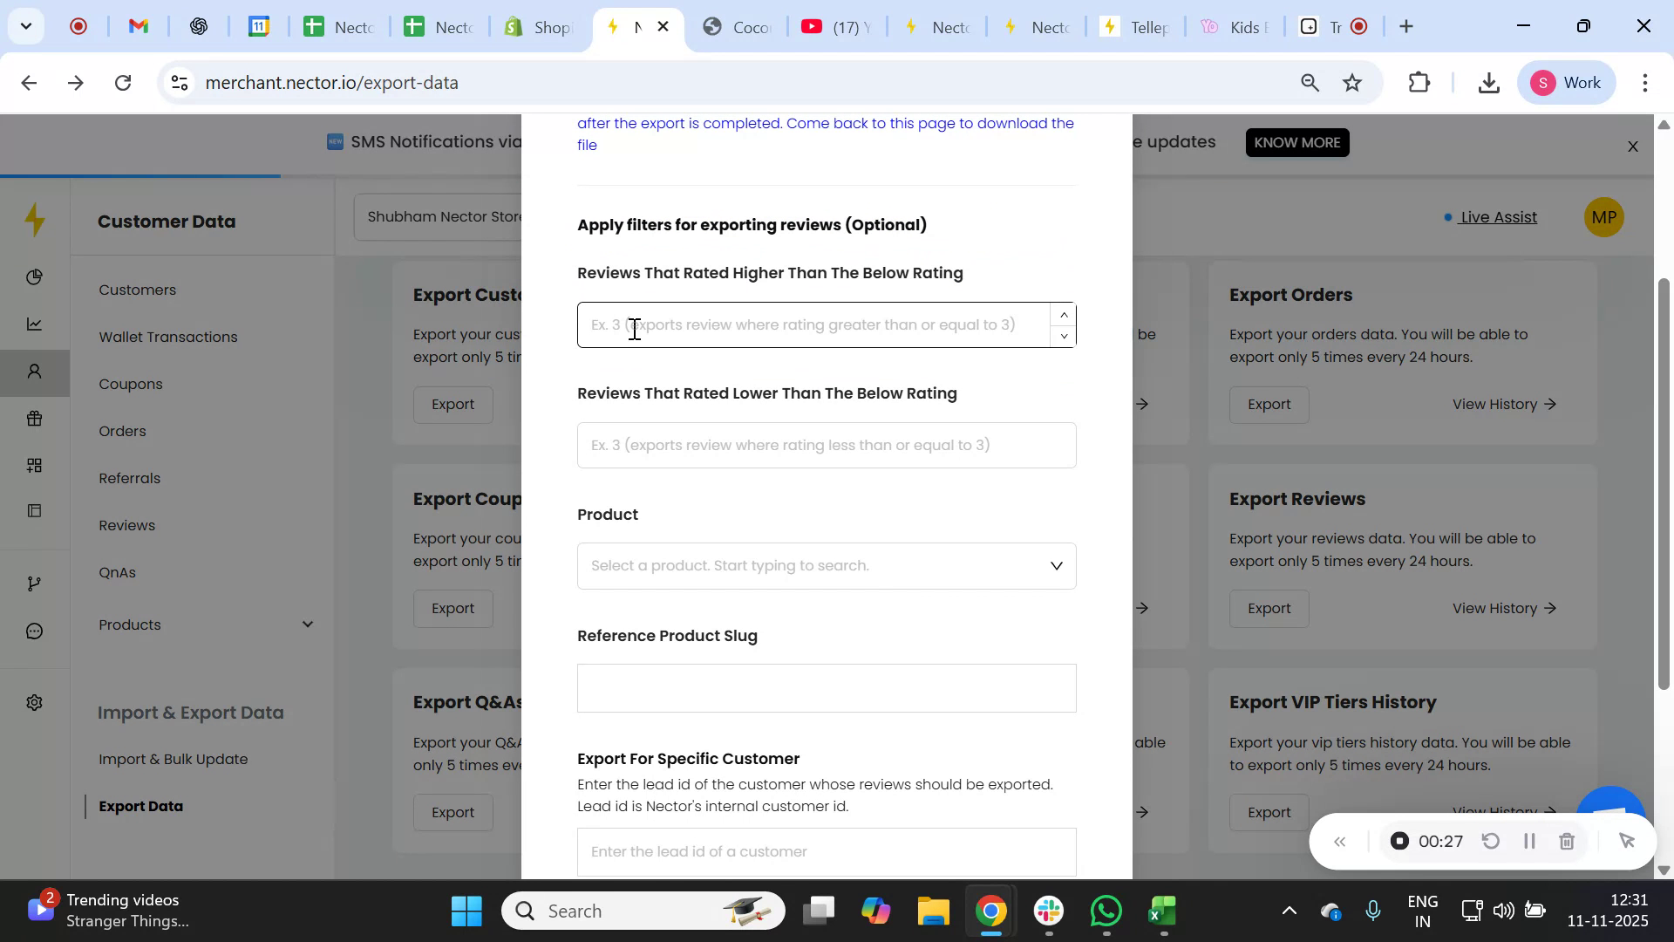Image resolution: width=1674 pixels, height=942 pixels.
Task: Restart the recording with the reset icon
Action: (x=1492, y=841)
